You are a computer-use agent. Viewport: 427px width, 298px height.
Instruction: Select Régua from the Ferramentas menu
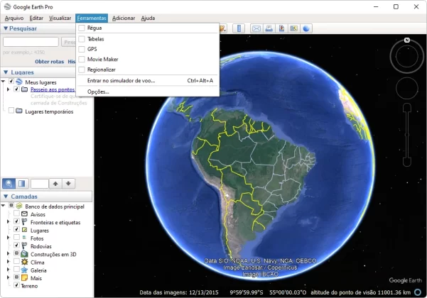point(147,28)
